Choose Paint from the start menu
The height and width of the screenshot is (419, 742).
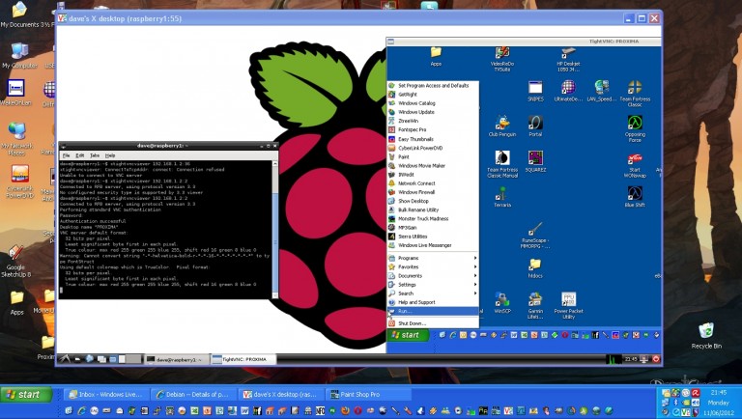pos(433,156)
